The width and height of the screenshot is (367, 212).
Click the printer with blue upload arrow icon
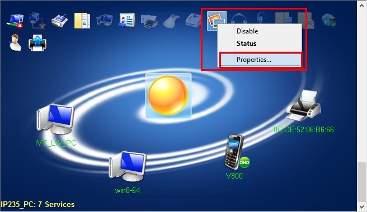point(37,43)
